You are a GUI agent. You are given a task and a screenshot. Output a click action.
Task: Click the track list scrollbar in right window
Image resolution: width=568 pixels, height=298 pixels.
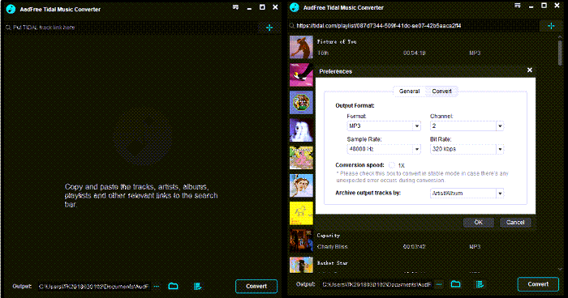pos(560,53)
